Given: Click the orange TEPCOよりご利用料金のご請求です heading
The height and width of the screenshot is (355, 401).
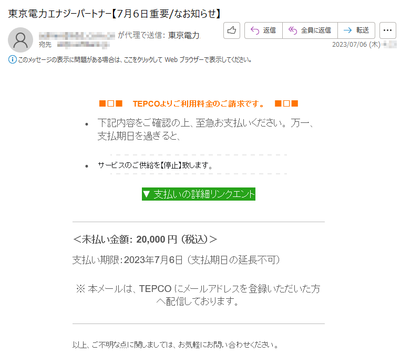Looking at the screenshot, I should pos(199,104).
